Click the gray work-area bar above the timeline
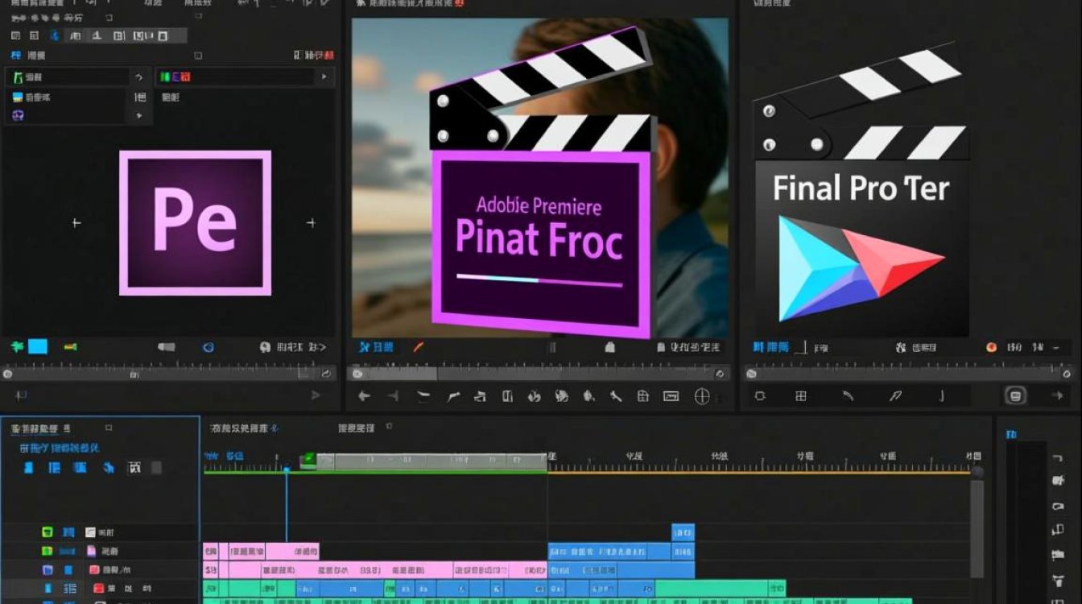This screenshot has height=604, width=1082. 432,461
